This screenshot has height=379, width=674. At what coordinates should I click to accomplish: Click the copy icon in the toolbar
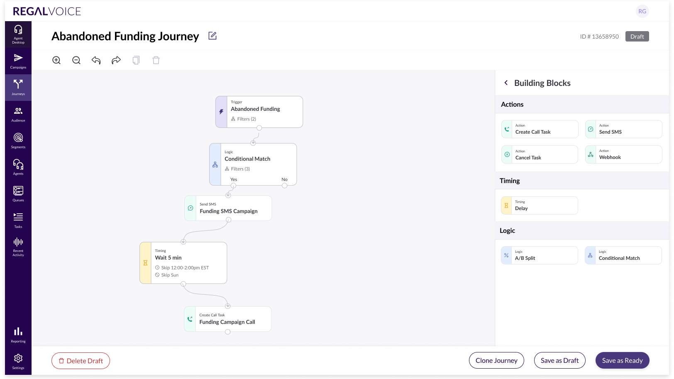click(136, 60)
